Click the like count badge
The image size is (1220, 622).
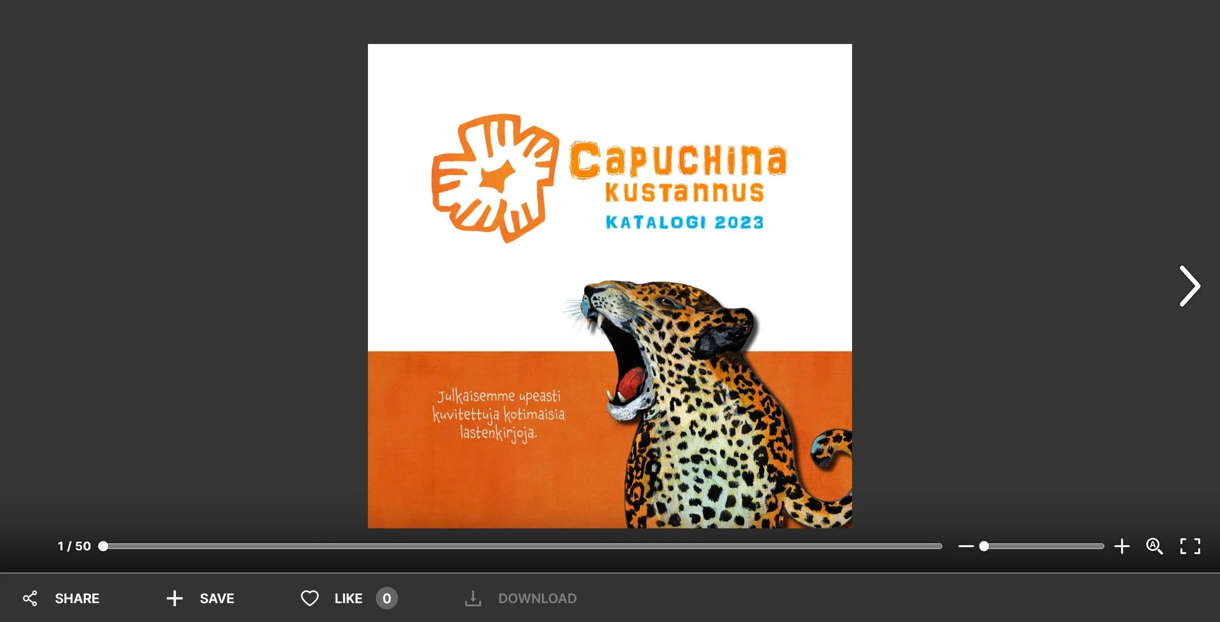(386, 599)
